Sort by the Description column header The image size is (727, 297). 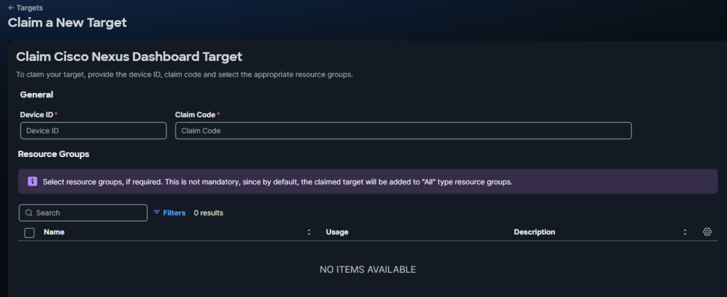[534, 232]
